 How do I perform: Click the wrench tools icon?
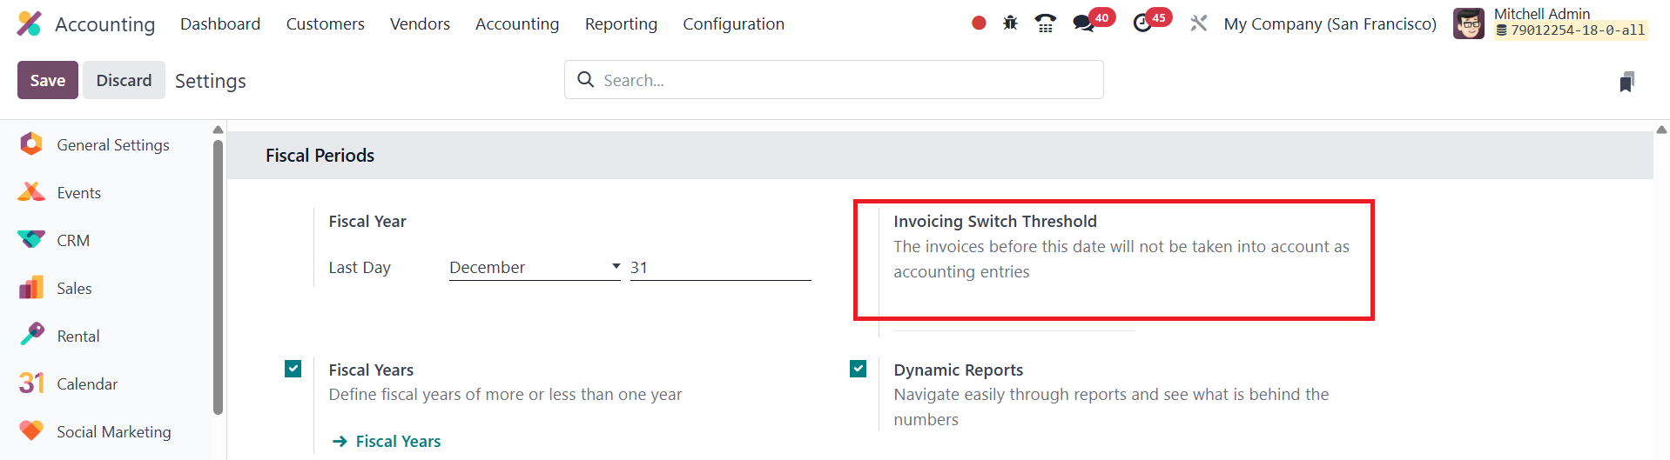click(x=1199, y=23)
